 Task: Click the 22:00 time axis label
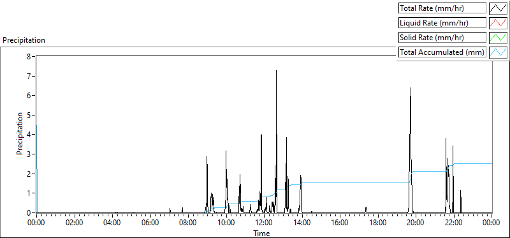(x=454, y=223)
